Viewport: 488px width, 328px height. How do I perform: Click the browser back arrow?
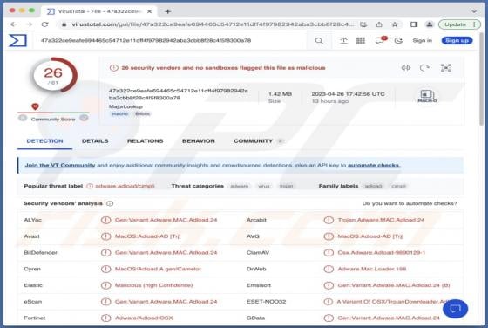(14, 24)
